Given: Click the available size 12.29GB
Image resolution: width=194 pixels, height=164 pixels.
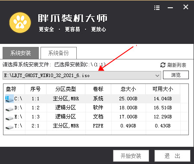Looking at the screenshot, I should point(163,117).
